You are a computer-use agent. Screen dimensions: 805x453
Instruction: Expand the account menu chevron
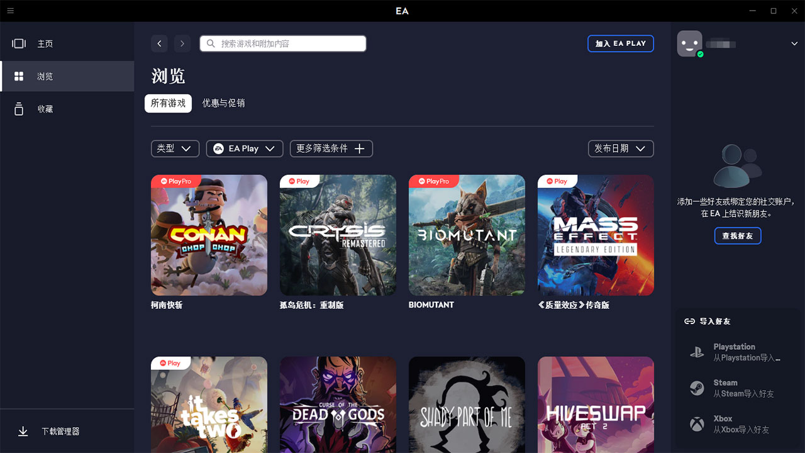tap(794, 43)
